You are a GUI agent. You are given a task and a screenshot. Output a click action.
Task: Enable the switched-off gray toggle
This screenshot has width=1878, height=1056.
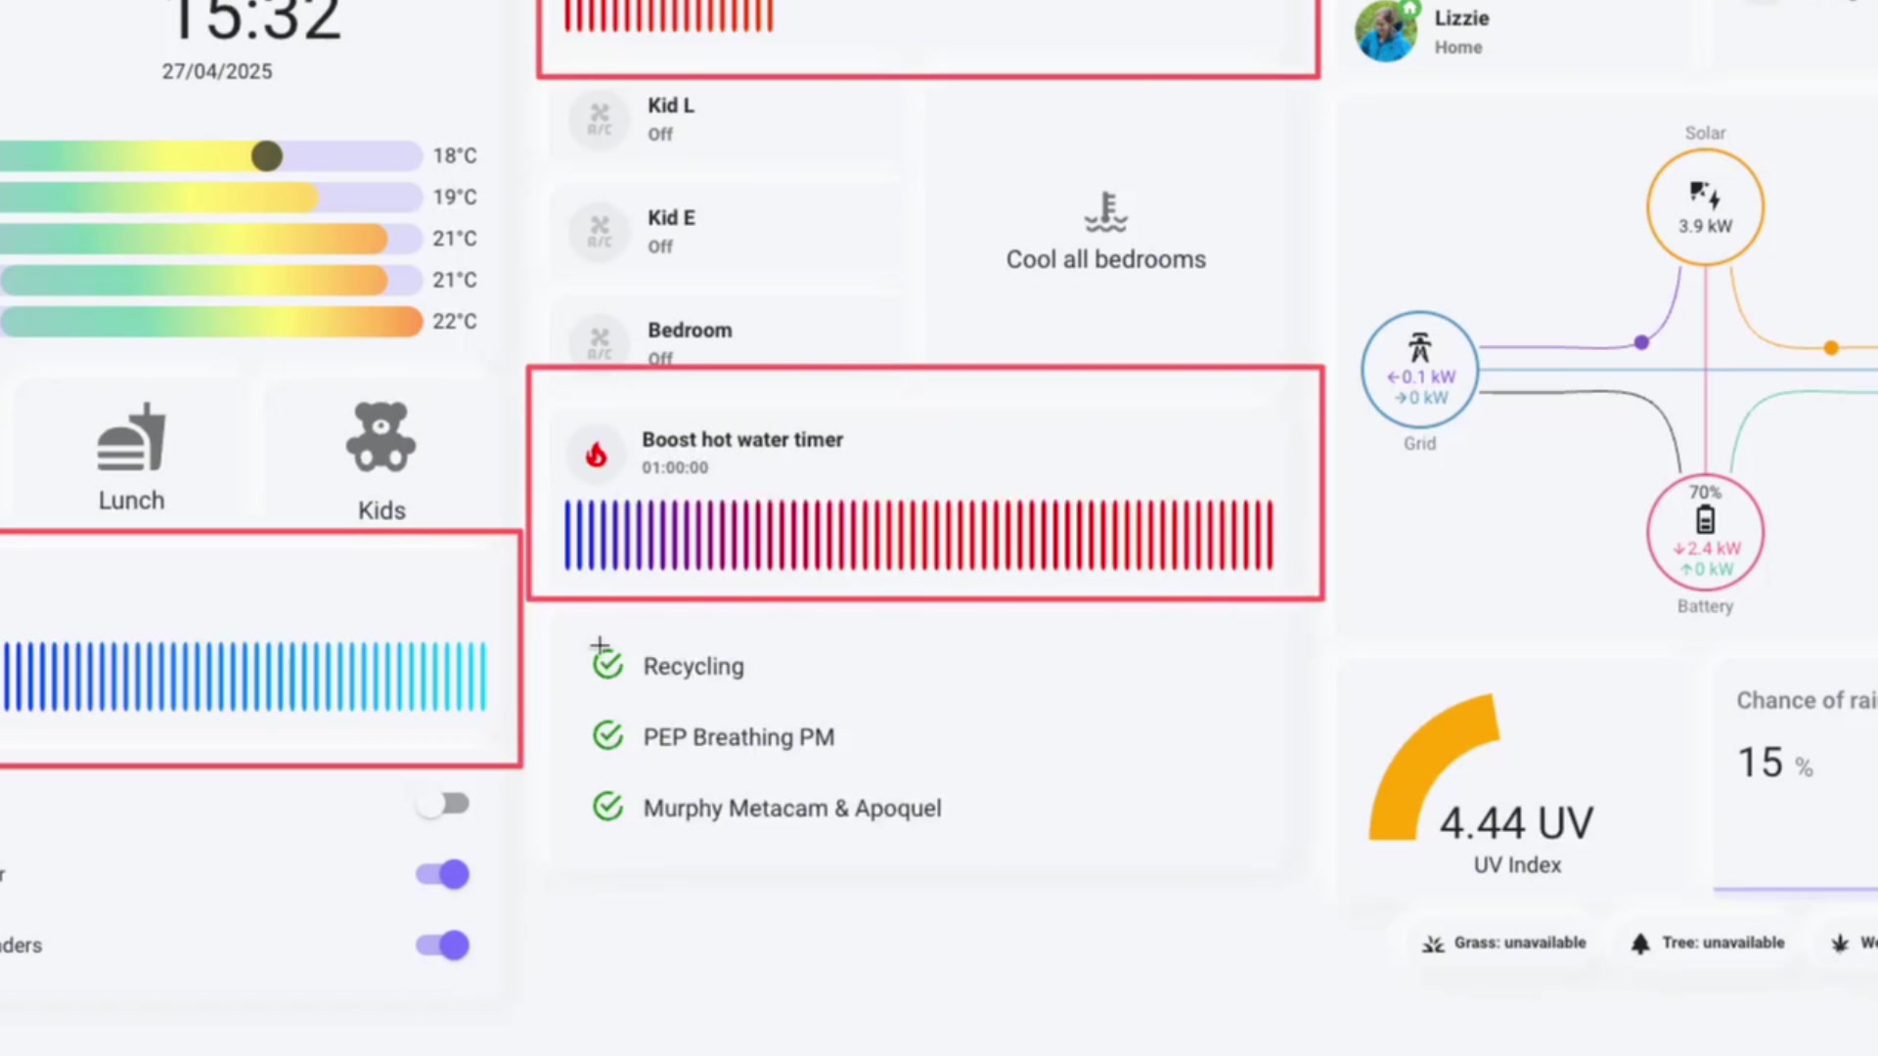(443, 804)
